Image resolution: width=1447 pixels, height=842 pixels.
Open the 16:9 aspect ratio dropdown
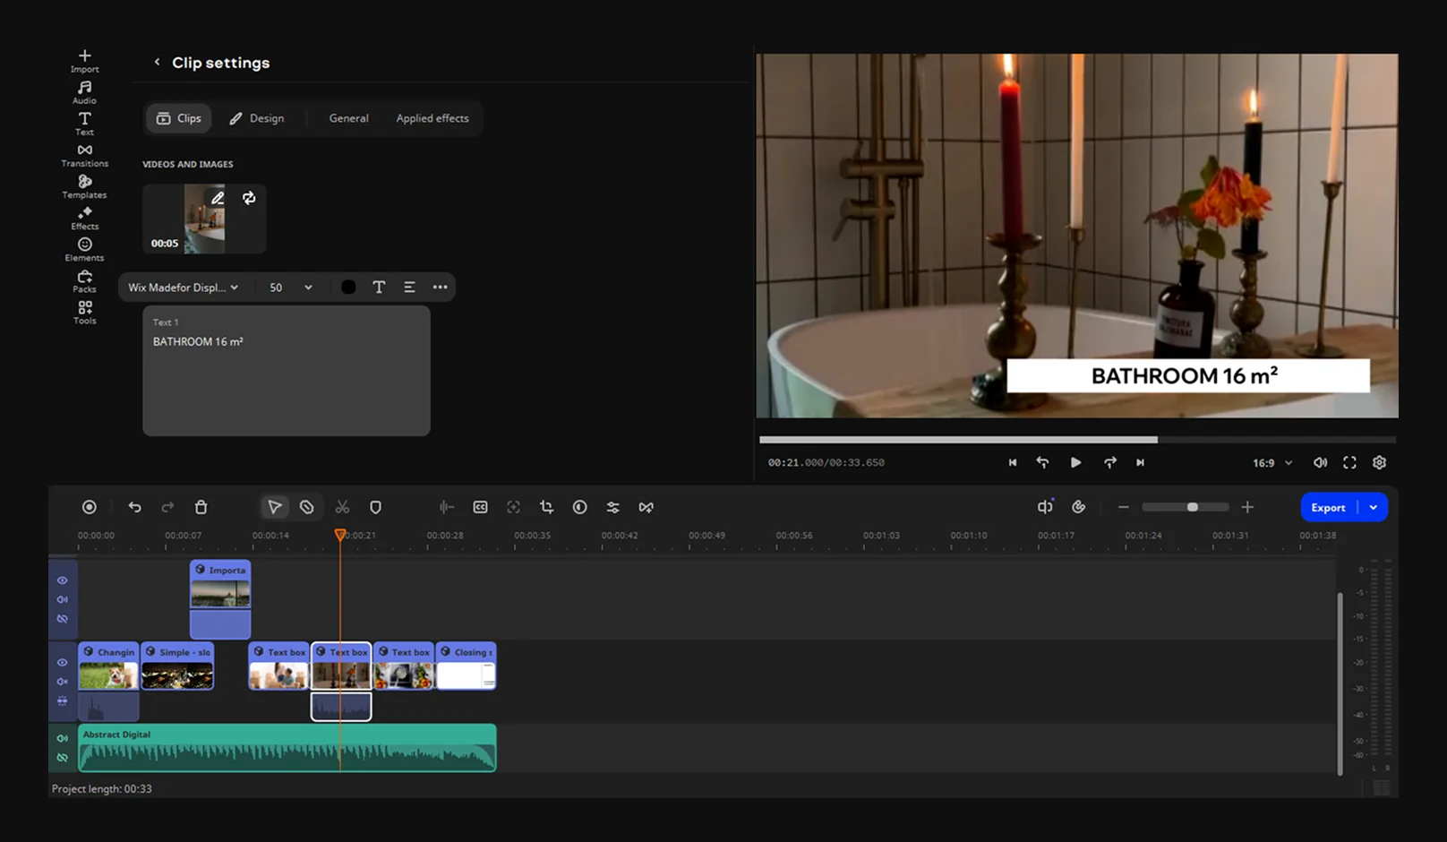pos(1272,463)
